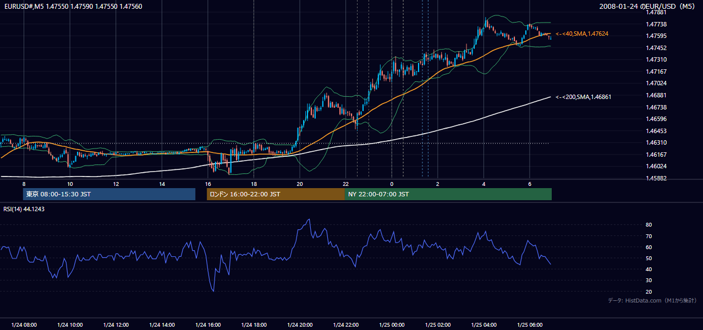Select the 40 SMA 1.47624 label
Viewport: 703px width, 330px height.
coord(582,34)
